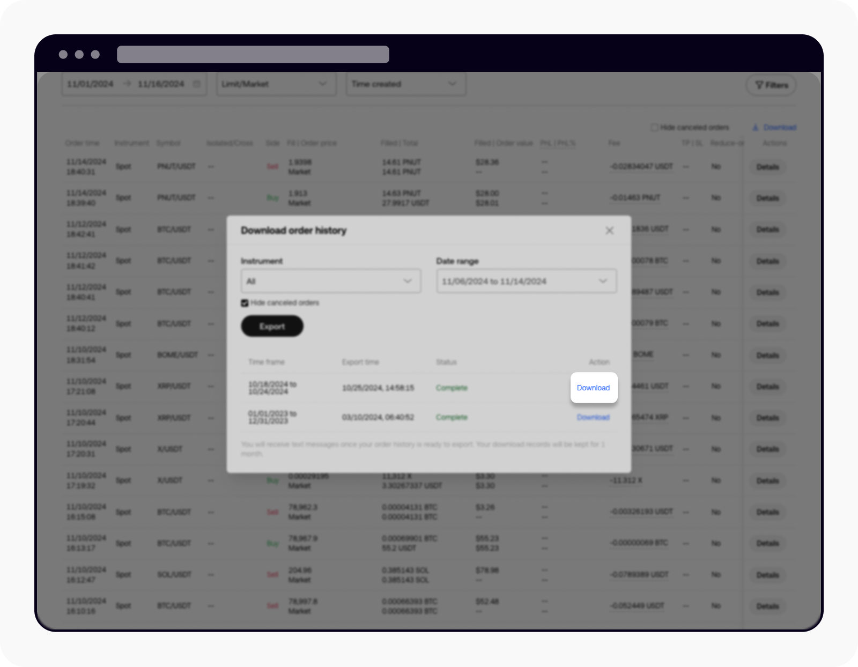Click the Limit/Market dropdown chevron

click(x=323, y=84)
